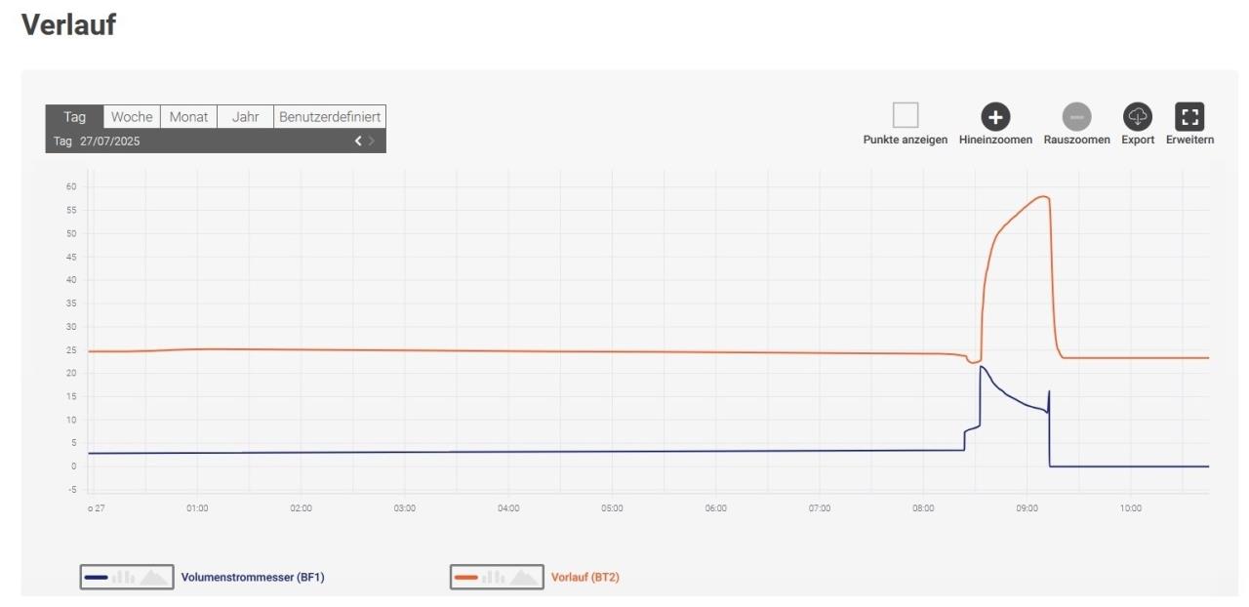The width and height of the screenshot is (1249, 607).
Task: Select line chart type for Volumenstrommesser (BF1)
Action: (x=96, y=578)
